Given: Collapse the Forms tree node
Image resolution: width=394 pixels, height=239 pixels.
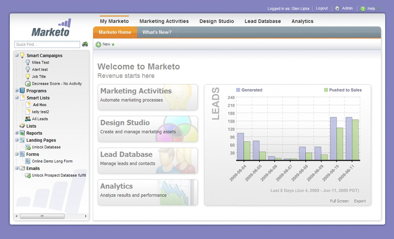Looking at the screenshot, I should pyautogui.click(x=16, y=154).
